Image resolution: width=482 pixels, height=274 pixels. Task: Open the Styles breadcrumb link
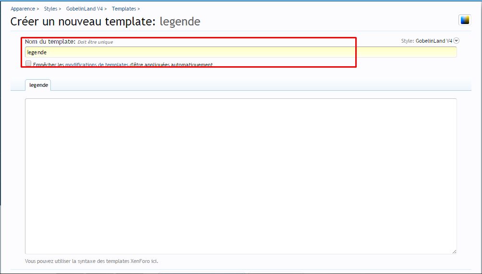[50, 9]
